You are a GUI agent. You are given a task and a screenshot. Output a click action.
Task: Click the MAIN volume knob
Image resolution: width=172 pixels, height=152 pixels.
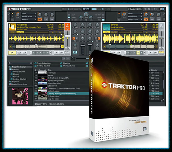[86, 14]
